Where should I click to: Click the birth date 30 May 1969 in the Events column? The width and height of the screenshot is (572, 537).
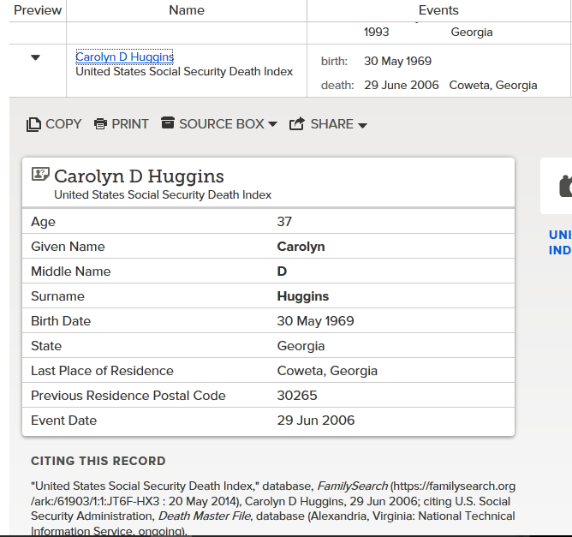click(x=397, y=61)
